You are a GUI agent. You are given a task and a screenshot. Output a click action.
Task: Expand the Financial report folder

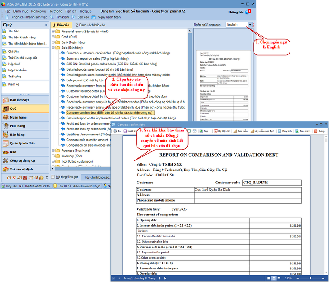coord(53,32)
